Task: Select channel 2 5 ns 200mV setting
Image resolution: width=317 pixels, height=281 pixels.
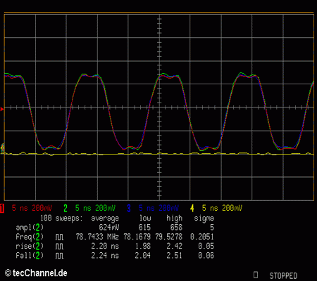Action: coord(95,208)
